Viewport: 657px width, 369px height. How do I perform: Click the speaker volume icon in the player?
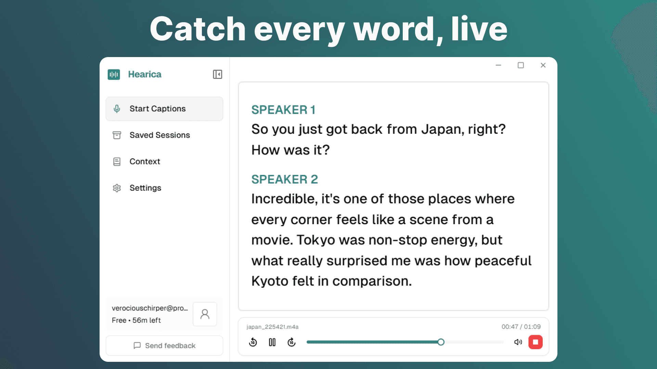pyautogui.click(x=518, y=342)
